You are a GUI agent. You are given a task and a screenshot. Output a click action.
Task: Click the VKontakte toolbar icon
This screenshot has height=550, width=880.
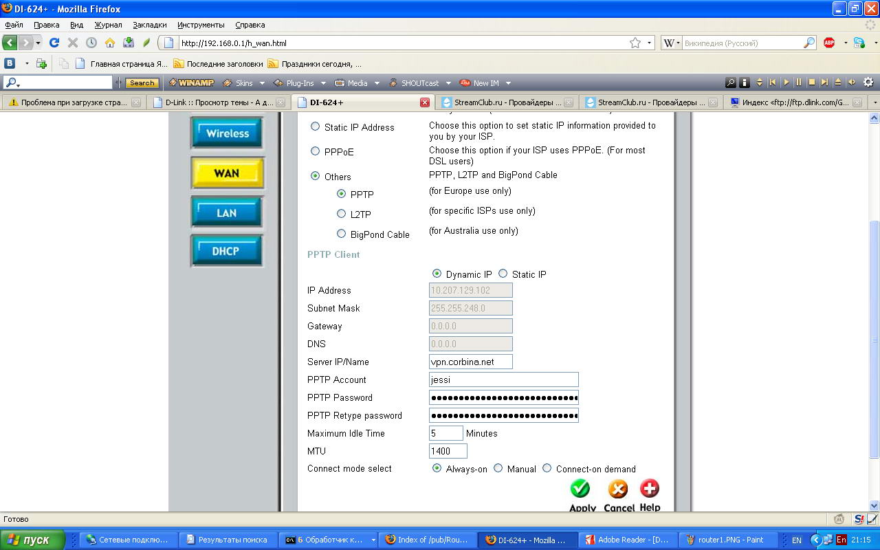tap(10, 63)
